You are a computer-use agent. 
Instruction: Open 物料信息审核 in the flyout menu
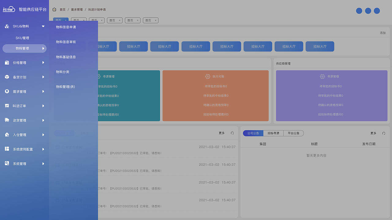pyautogui.click(x=66, y=42)
